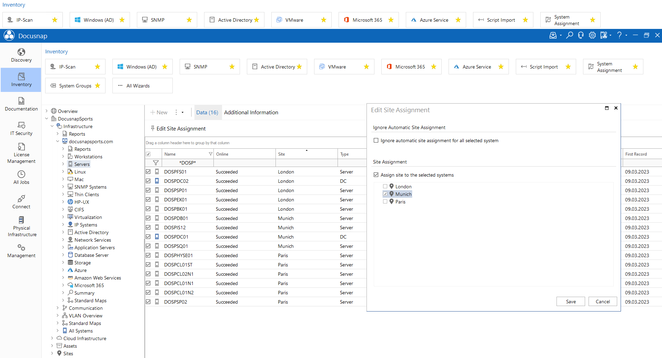Click the search magnifier in title bar
The width and height of the screenshot is (662, 358).
(569, 35)
